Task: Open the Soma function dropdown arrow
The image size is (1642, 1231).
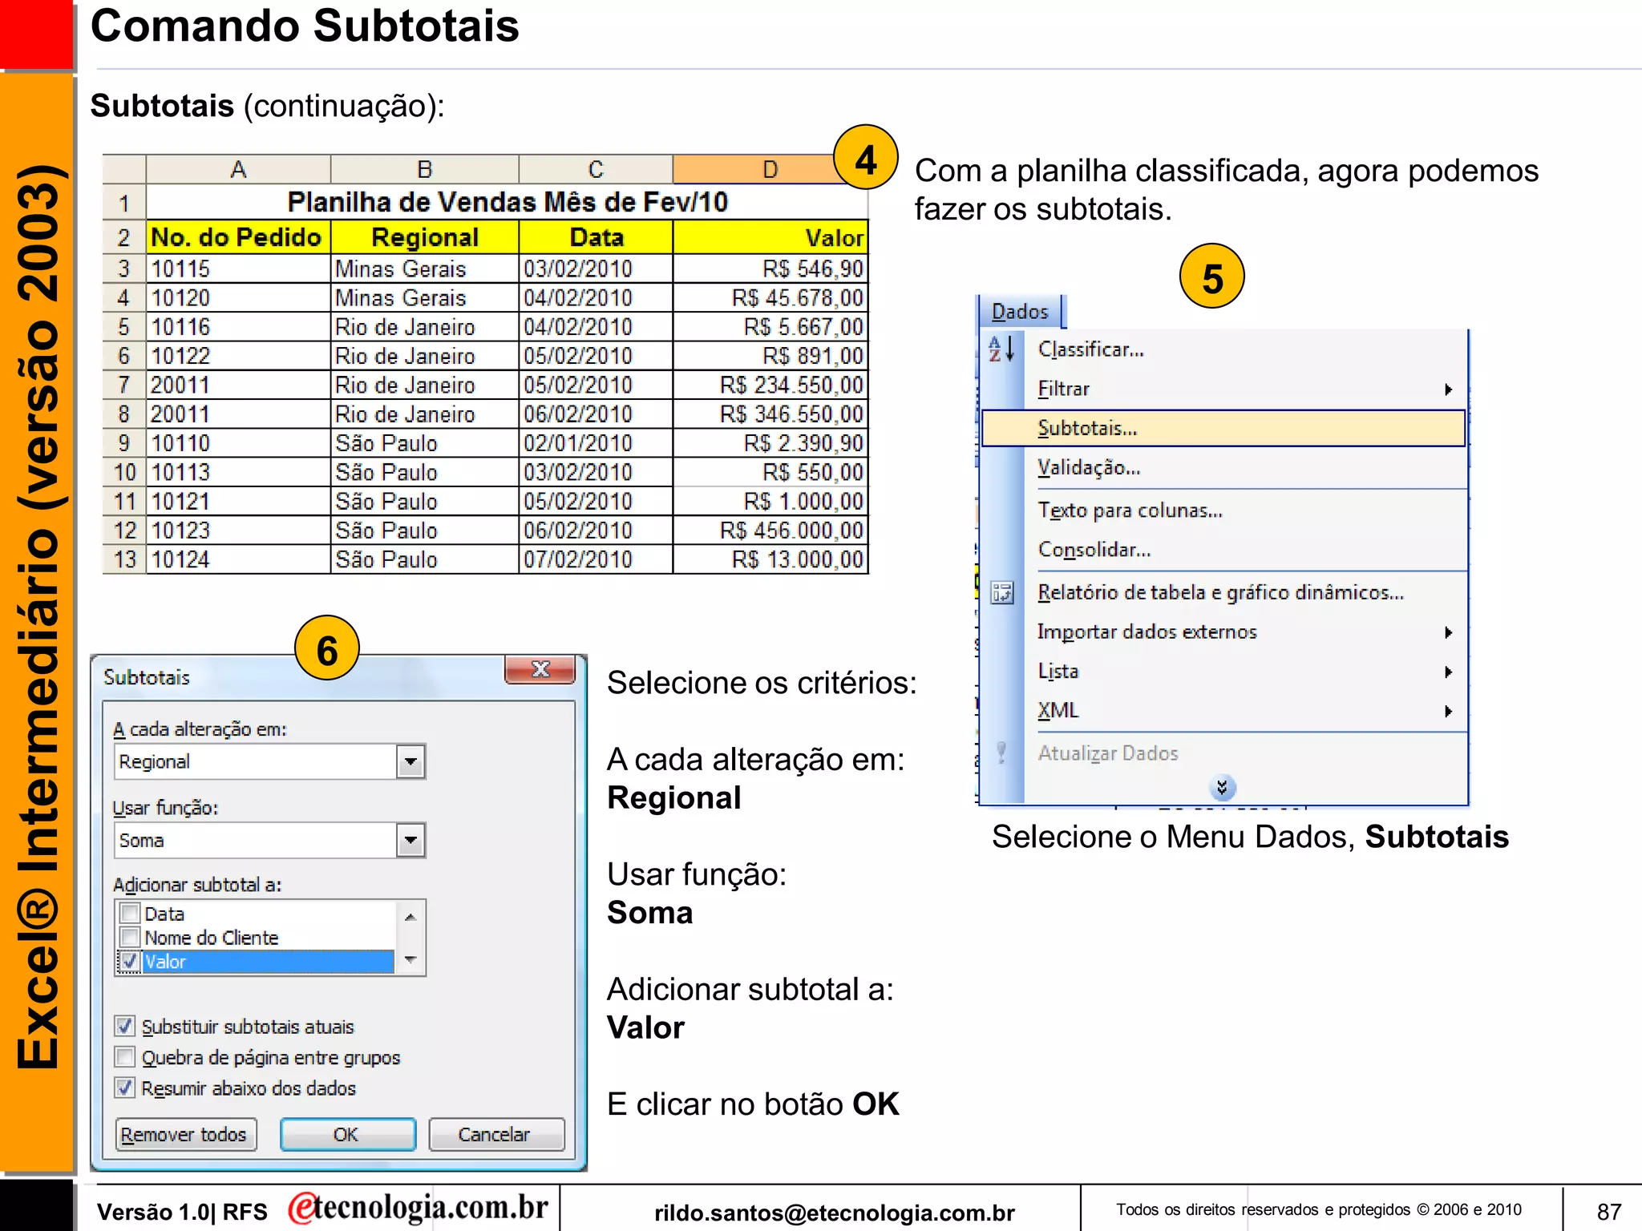Action: (410, 840)
